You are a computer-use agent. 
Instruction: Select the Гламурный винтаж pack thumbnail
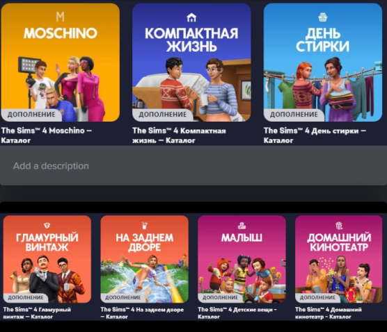pyautogui.click(x=47, y=259)
